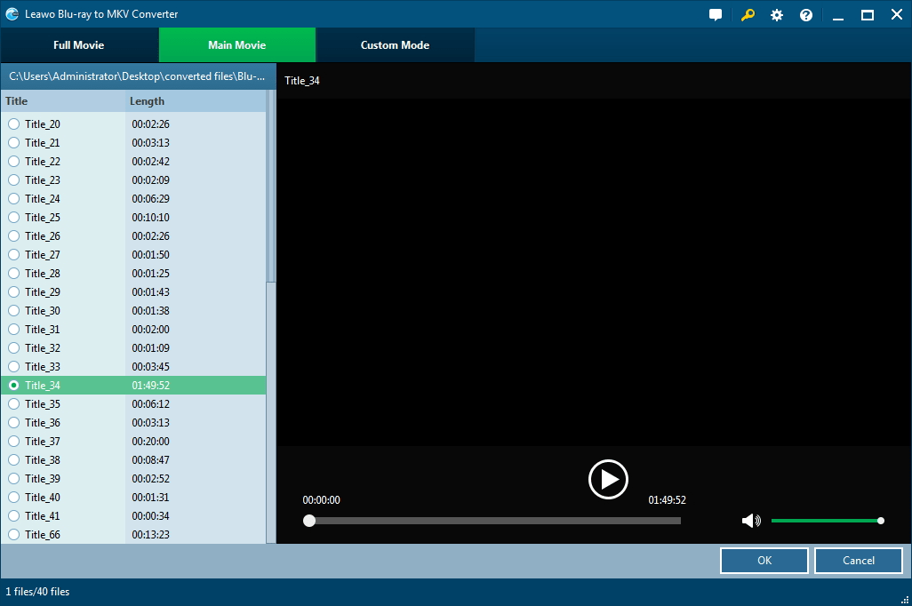Image resolution: width=912 pixels, height=606 pixels.
Task: Select the Main Movie tab
Action: pos(236,44)
